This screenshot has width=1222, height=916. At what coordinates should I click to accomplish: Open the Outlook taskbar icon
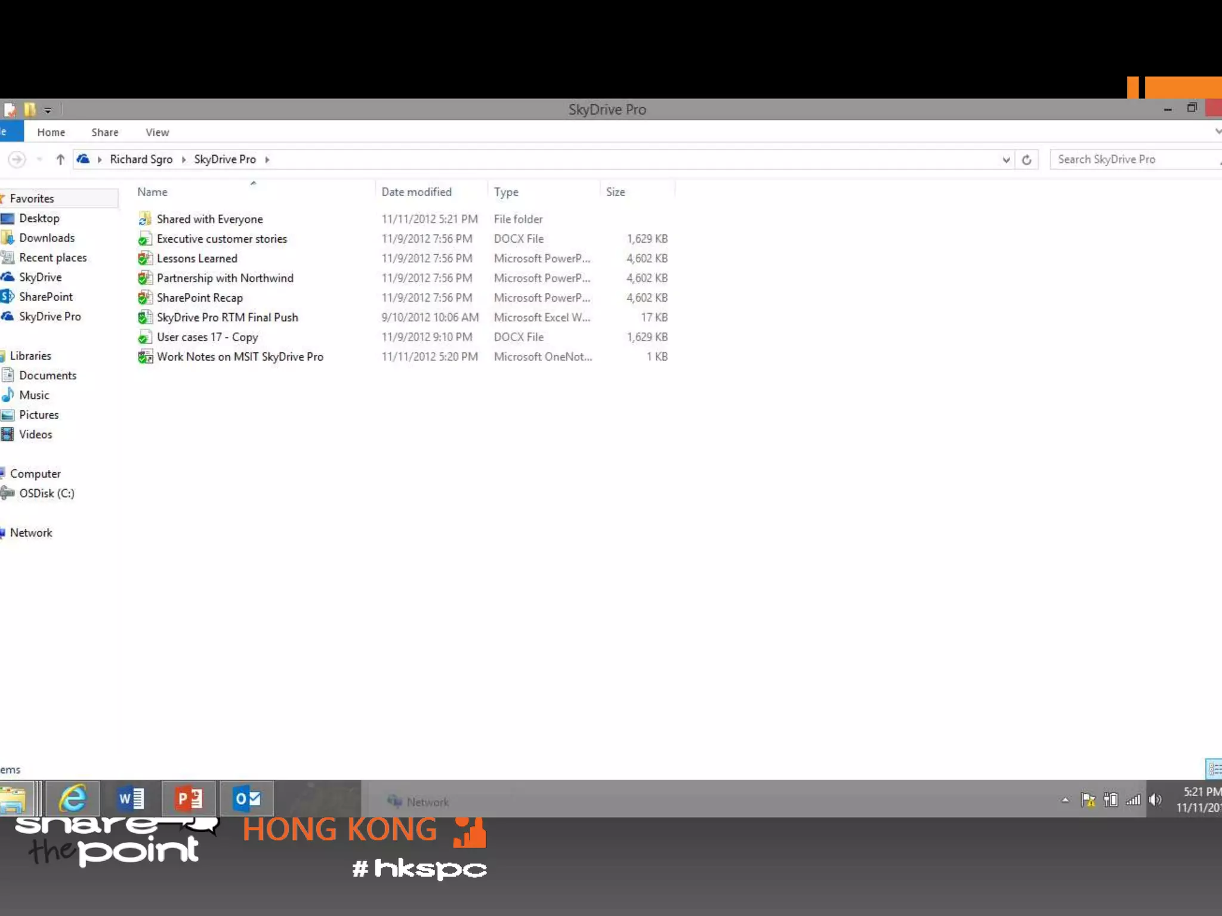(247, 799)
